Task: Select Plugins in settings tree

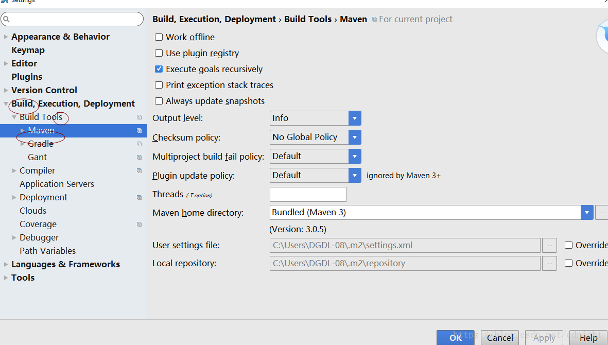Action: [27, 77]
